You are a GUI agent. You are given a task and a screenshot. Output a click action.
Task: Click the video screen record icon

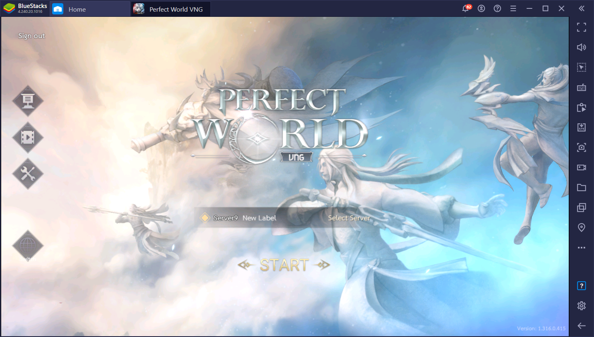point(582,167)
